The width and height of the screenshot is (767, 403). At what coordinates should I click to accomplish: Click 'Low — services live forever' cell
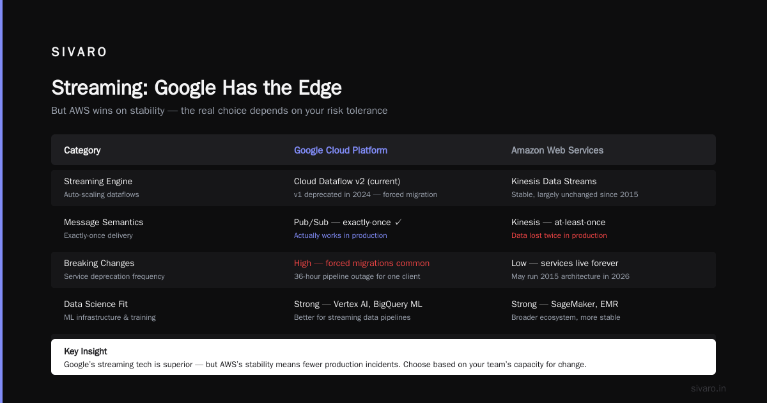click(565, 264)
